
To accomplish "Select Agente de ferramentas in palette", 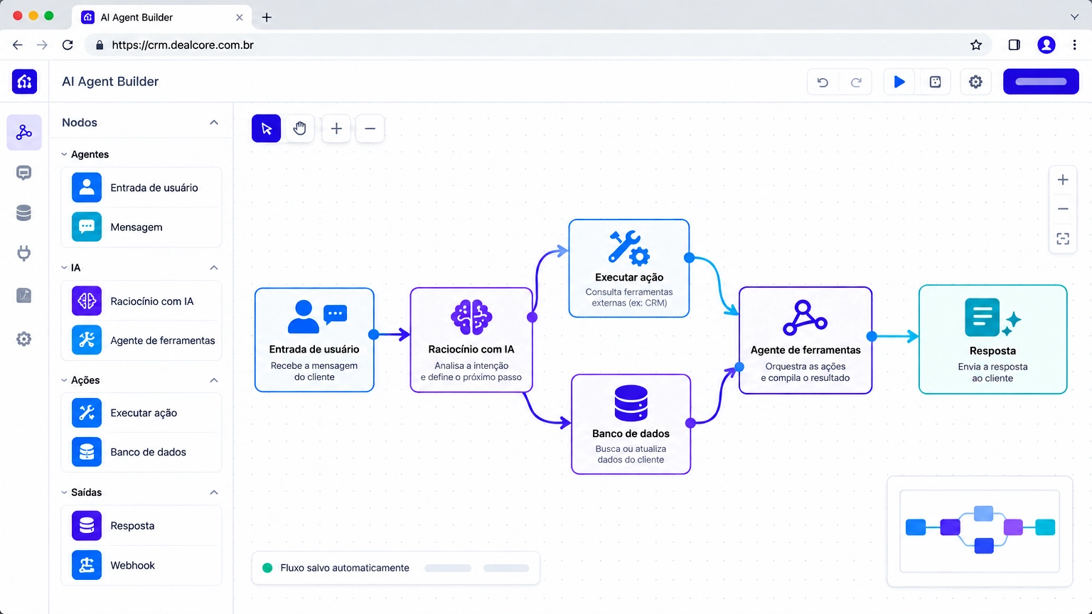I will pos(141,340).
